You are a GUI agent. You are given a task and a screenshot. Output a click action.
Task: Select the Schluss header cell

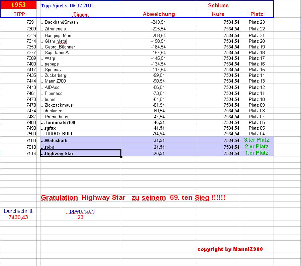pyautogui.click(x=218, y=5)
